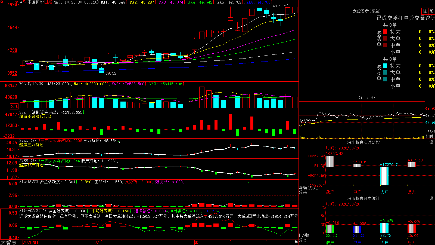Viewport: 435px width, 245px height.
Task: Click the 散户 bar valued 23.42 in 分类统计
Action: point(330,229)
